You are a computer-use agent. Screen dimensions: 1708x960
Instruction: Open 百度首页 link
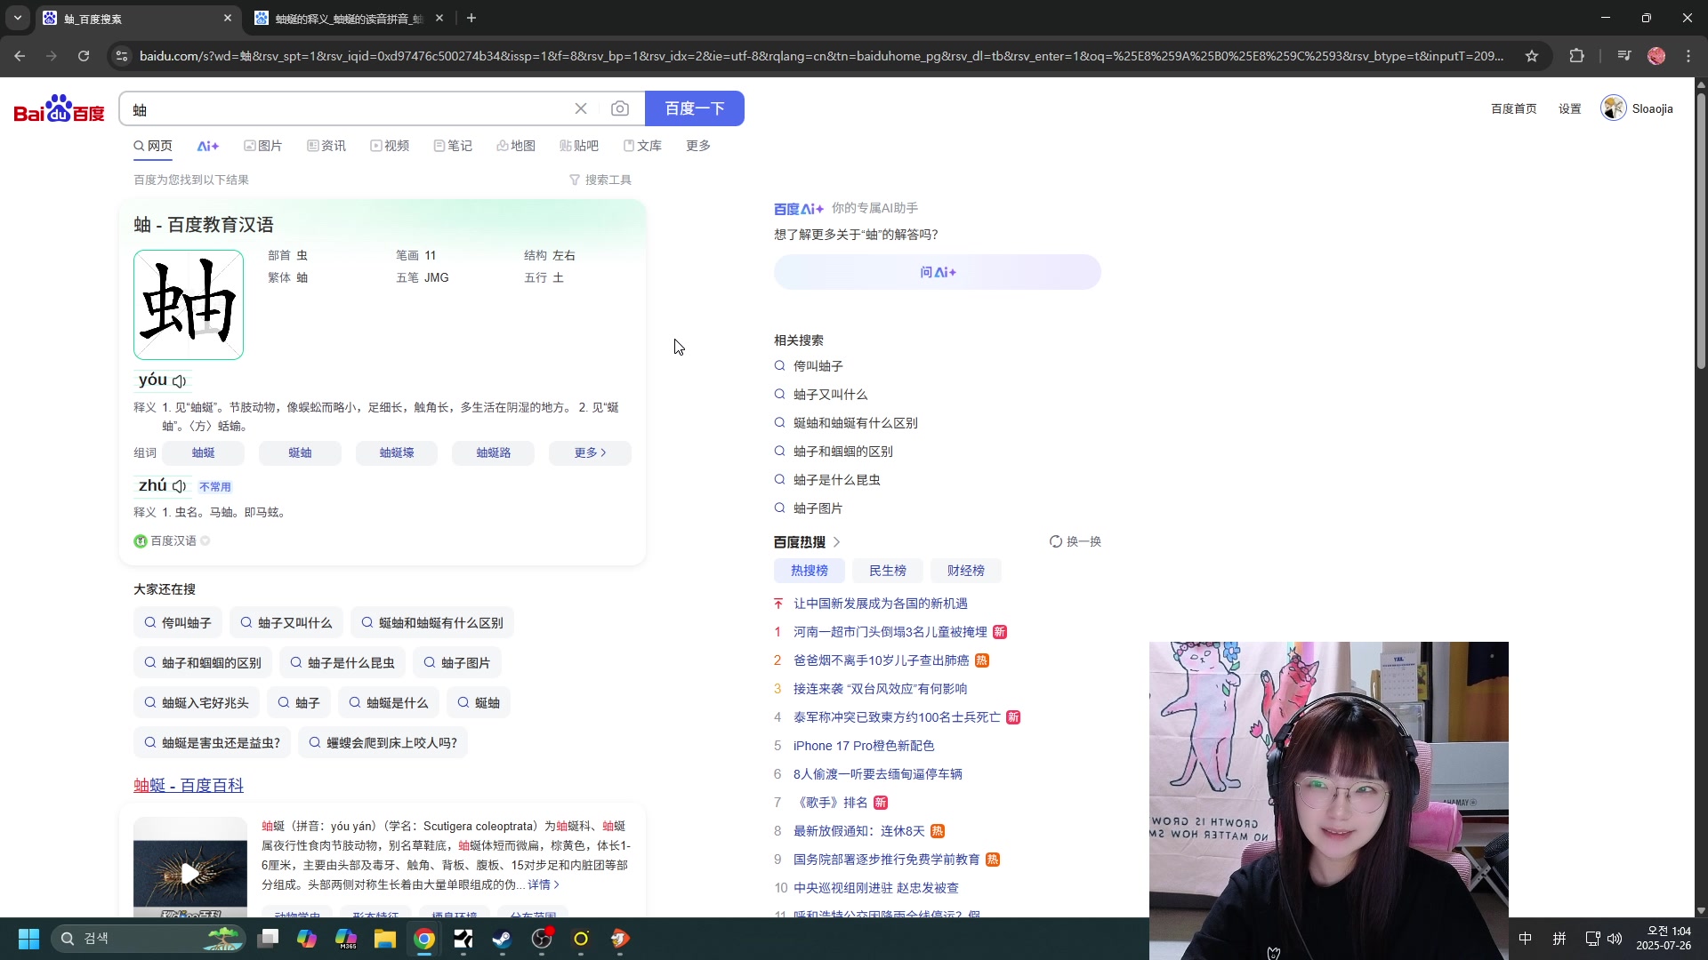tap(1514, 108)
